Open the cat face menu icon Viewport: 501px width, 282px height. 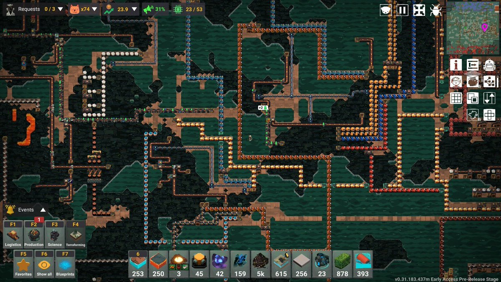point(385,10)
